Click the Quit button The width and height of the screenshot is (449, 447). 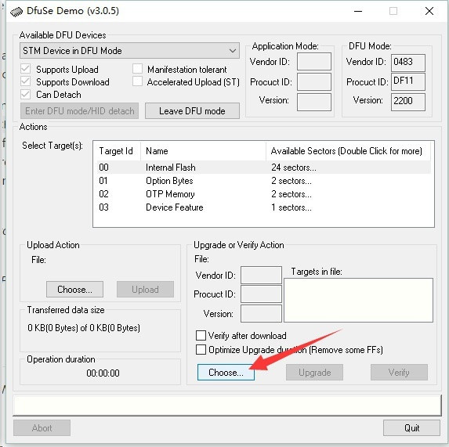(x=411, y=427)
